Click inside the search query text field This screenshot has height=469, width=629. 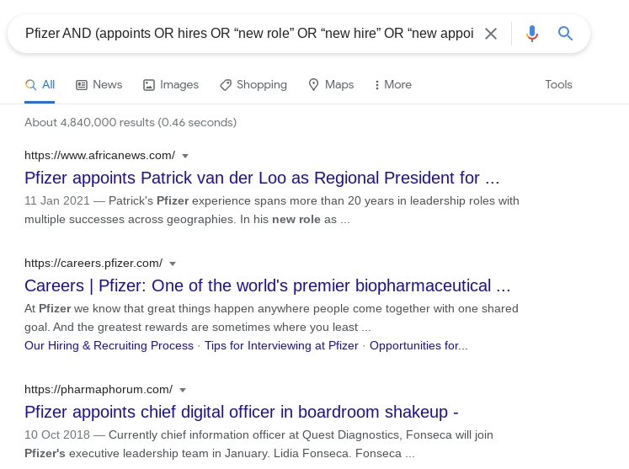[248, 34]
